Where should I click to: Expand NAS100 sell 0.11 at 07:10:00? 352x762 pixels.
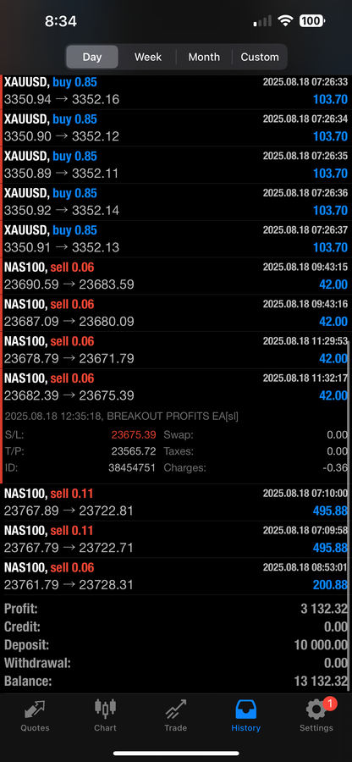pyautogui.click(x=176, y=502)
